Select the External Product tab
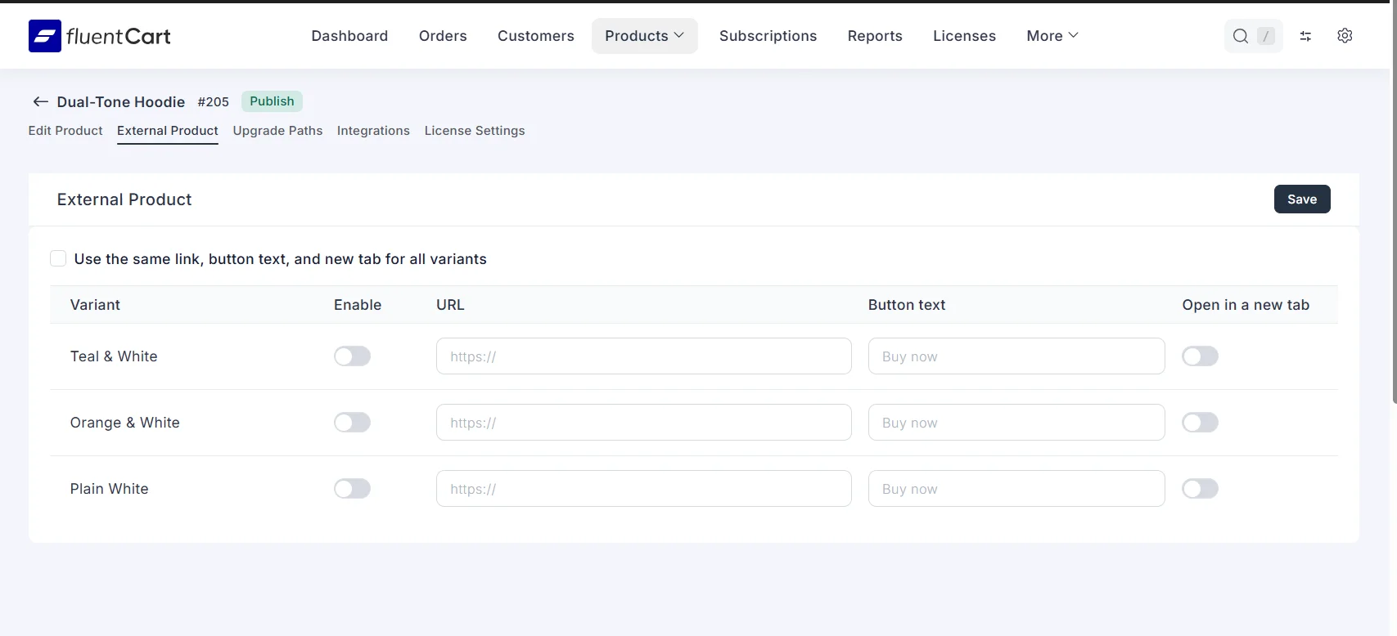The height and width of the screenshot is (636, 1397). click(168, 131)
